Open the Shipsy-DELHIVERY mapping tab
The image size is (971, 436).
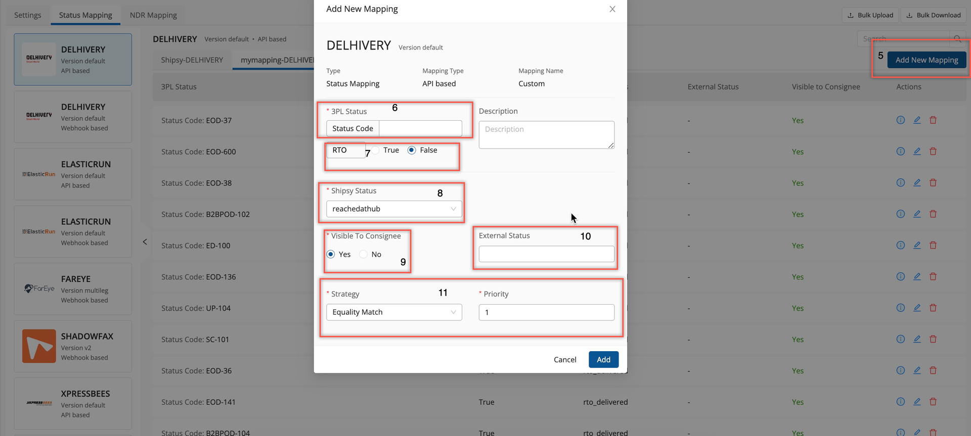coord(192,60)
